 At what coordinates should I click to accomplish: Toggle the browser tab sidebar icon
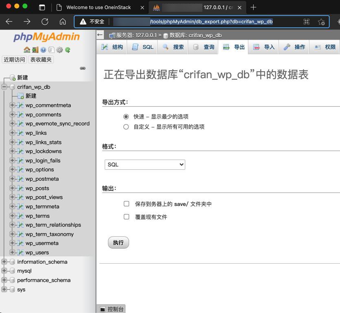[42, 7]
